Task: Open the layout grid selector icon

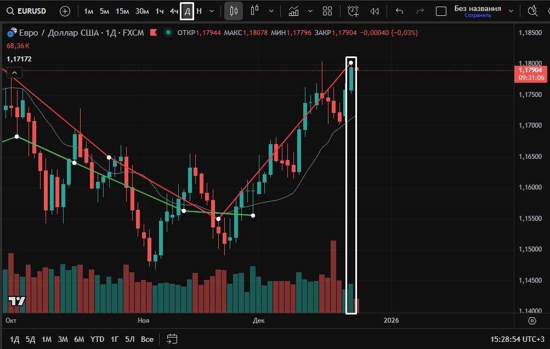Action: tap(327, 11)
